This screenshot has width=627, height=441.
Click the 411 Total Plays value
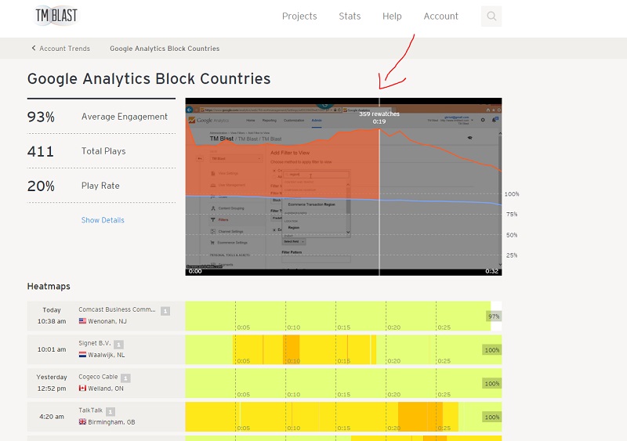click(41, 151)
